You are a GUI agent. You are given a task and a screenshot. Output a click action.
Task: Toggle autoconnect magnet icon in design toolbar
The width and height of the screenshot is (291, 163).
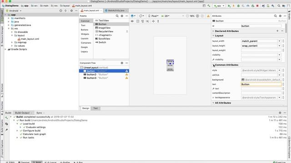(x=142, y=21)
